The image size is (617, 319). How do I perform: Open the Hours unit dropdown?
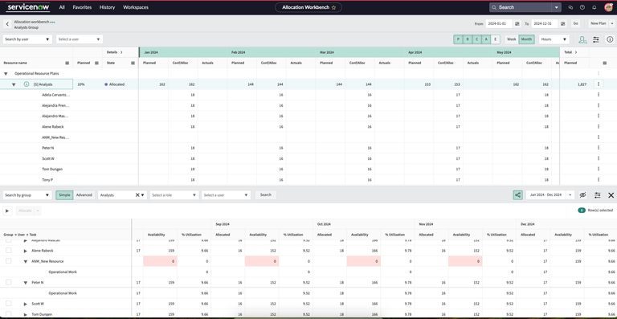click(554, 39)
